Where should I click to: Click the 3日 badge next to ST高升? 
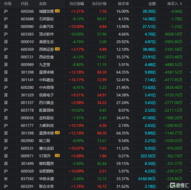coord(57,156)
